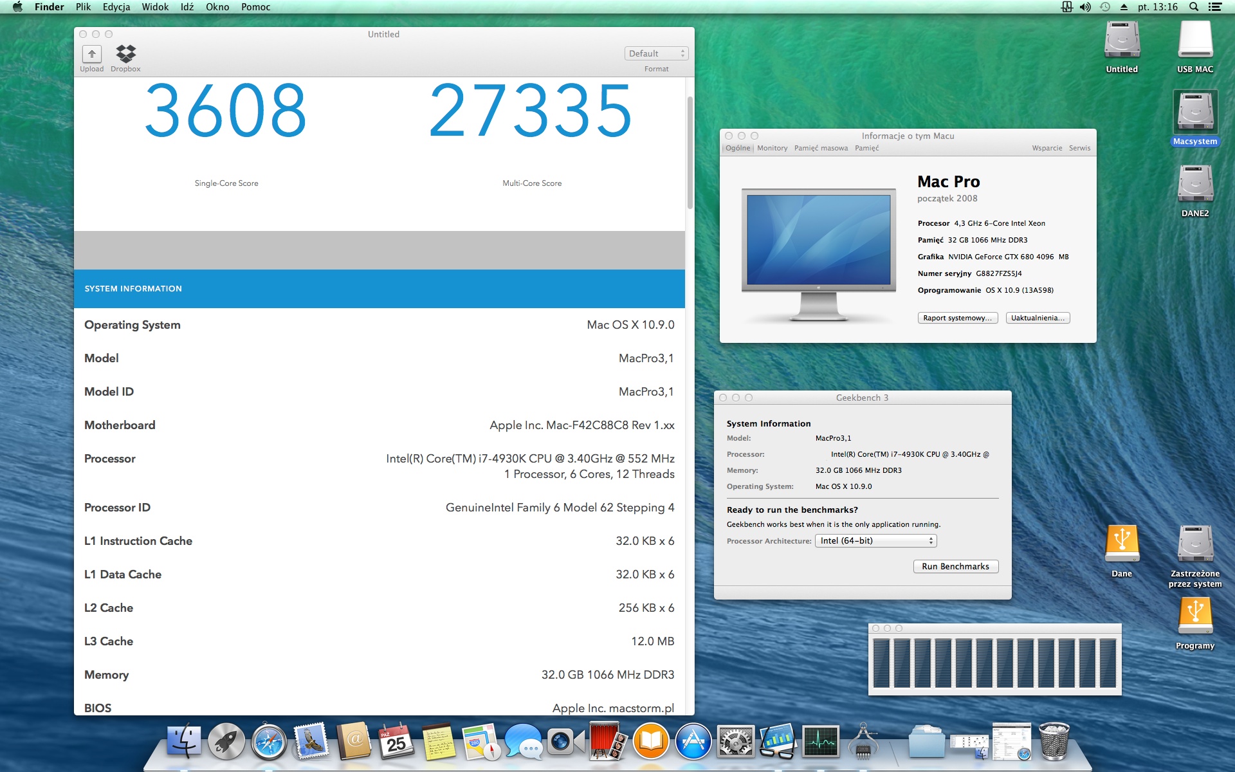The image size is (1235, 772).
Task: Select the Ogólne tab
Action: [738, 148]
